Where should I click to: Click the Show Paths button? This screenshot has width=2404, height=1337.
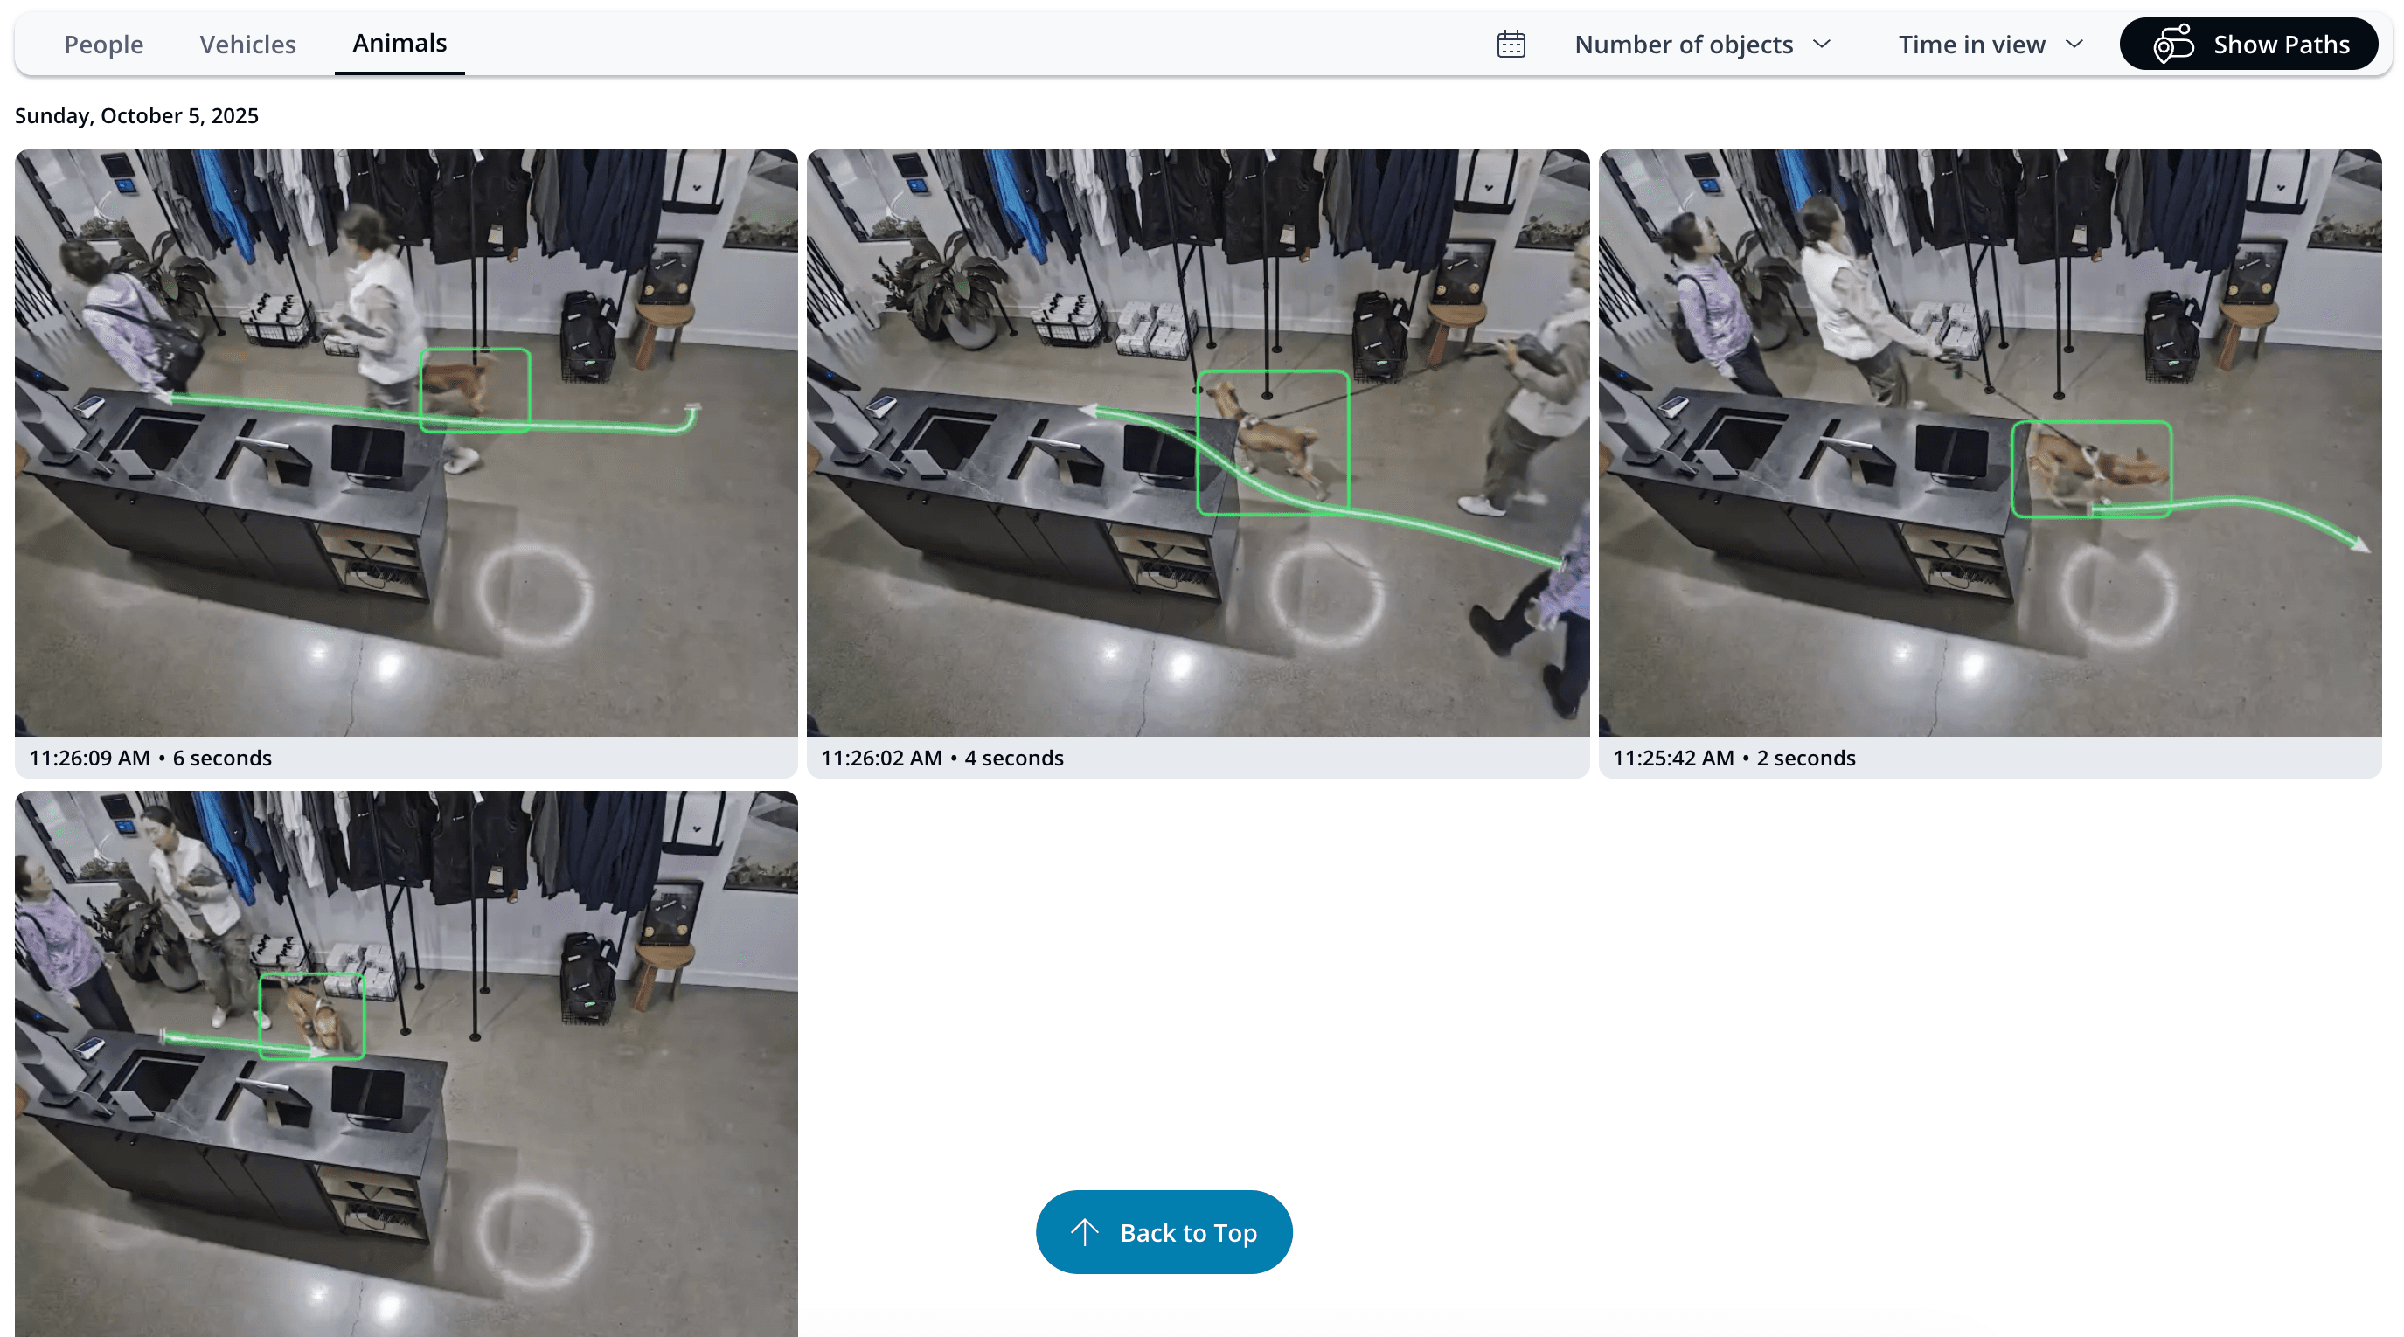click(2249, 43)
